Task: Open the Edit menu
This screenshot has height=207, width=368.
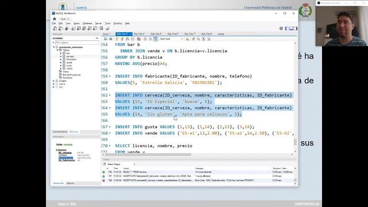Action: (60, 24)
